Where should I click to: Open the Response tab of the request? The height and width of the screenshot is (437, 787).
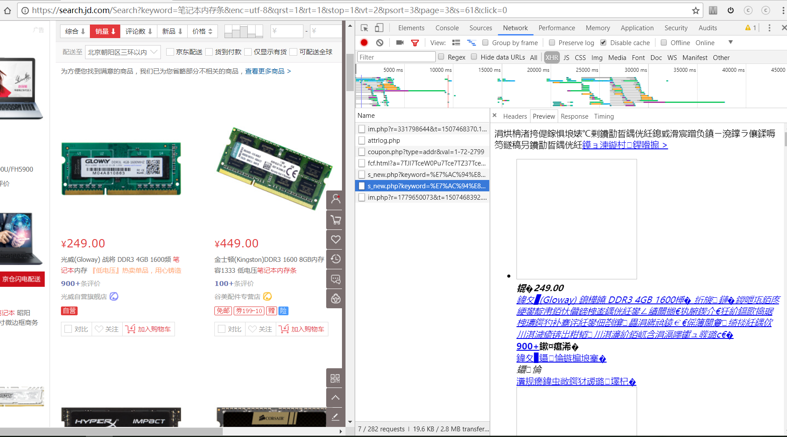pyautogui.click(x=574, y=116)
